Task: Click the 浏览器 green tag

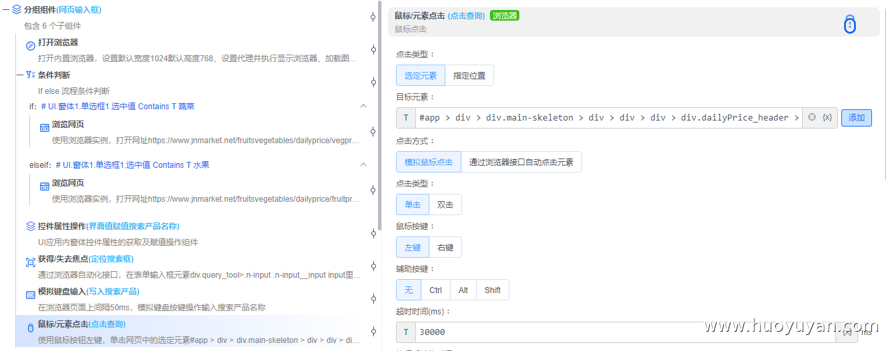Action: click(505, 15)
